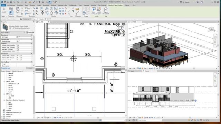This screenshot has width=221, height=124.
Task: Click the red Delete X icon
Action: tap(66, 14)
